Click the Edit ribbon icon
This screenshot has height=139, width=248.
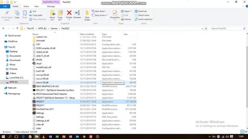point(125,15)
